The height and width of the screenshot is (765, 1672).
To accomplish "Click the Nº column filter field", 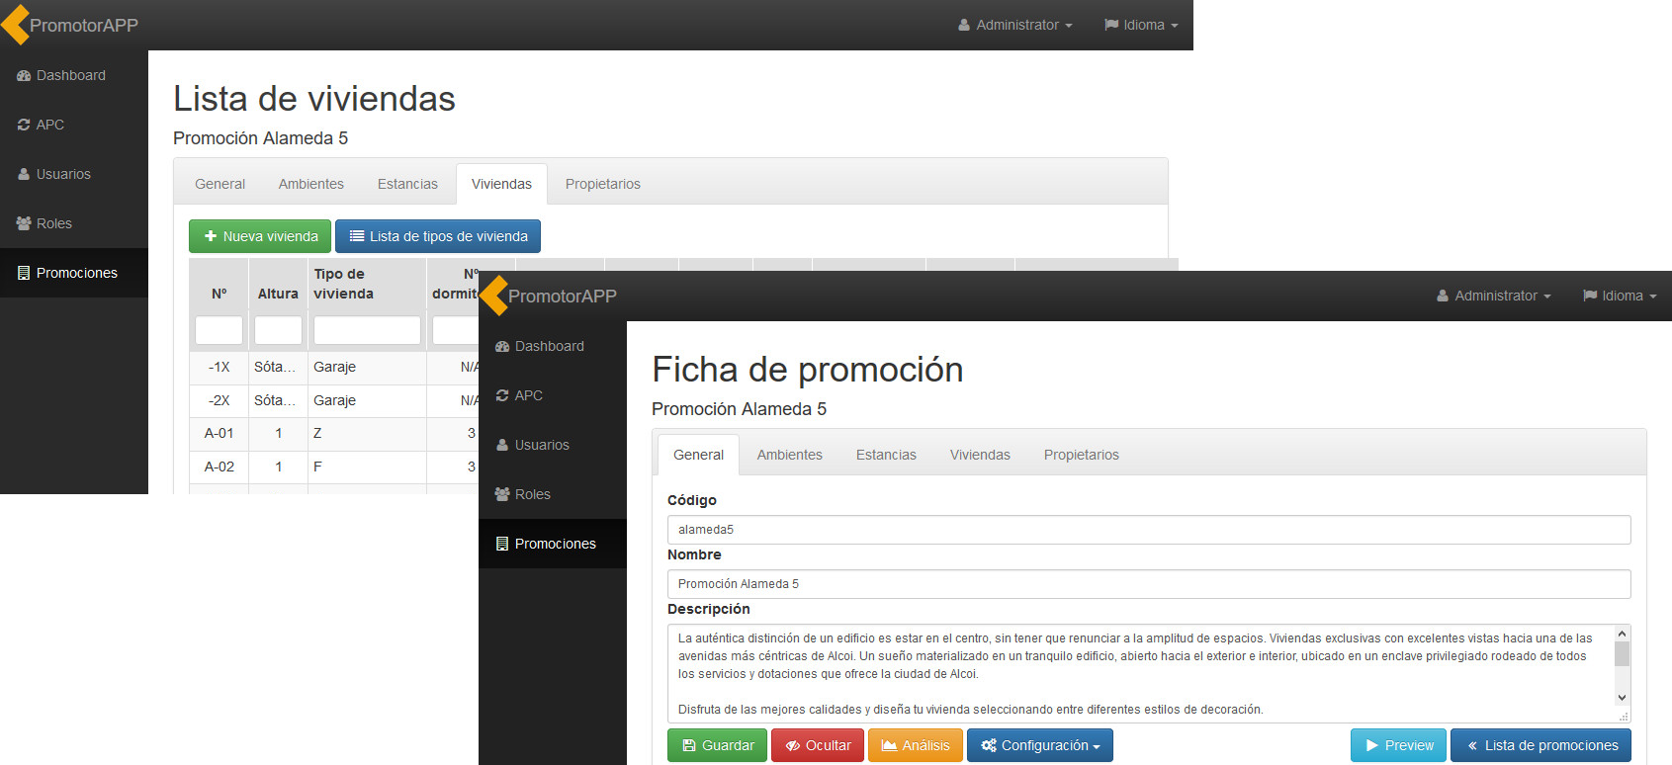I will point(219,330).
